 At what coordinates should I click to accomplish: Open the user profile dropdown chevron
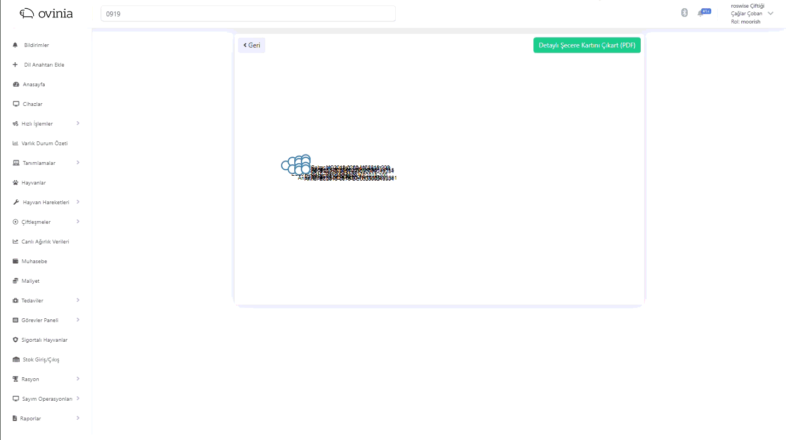[771, 14]
